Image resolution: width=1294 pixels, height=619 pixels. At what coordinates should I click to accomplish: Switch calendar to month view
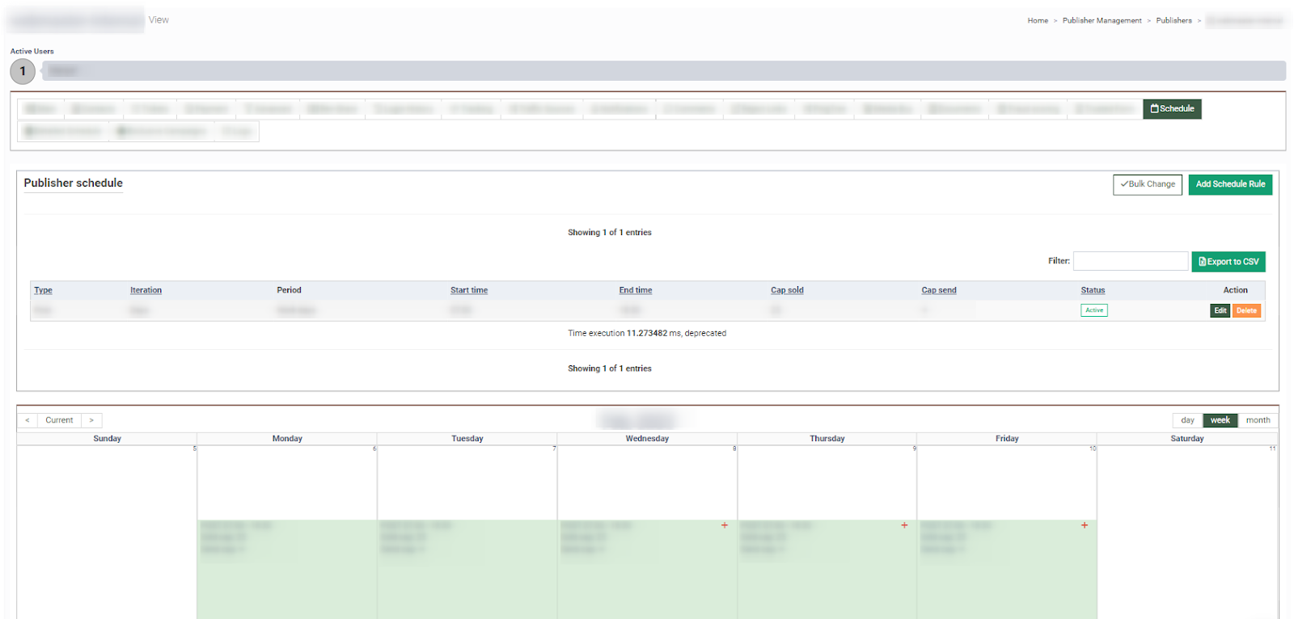1258,420
